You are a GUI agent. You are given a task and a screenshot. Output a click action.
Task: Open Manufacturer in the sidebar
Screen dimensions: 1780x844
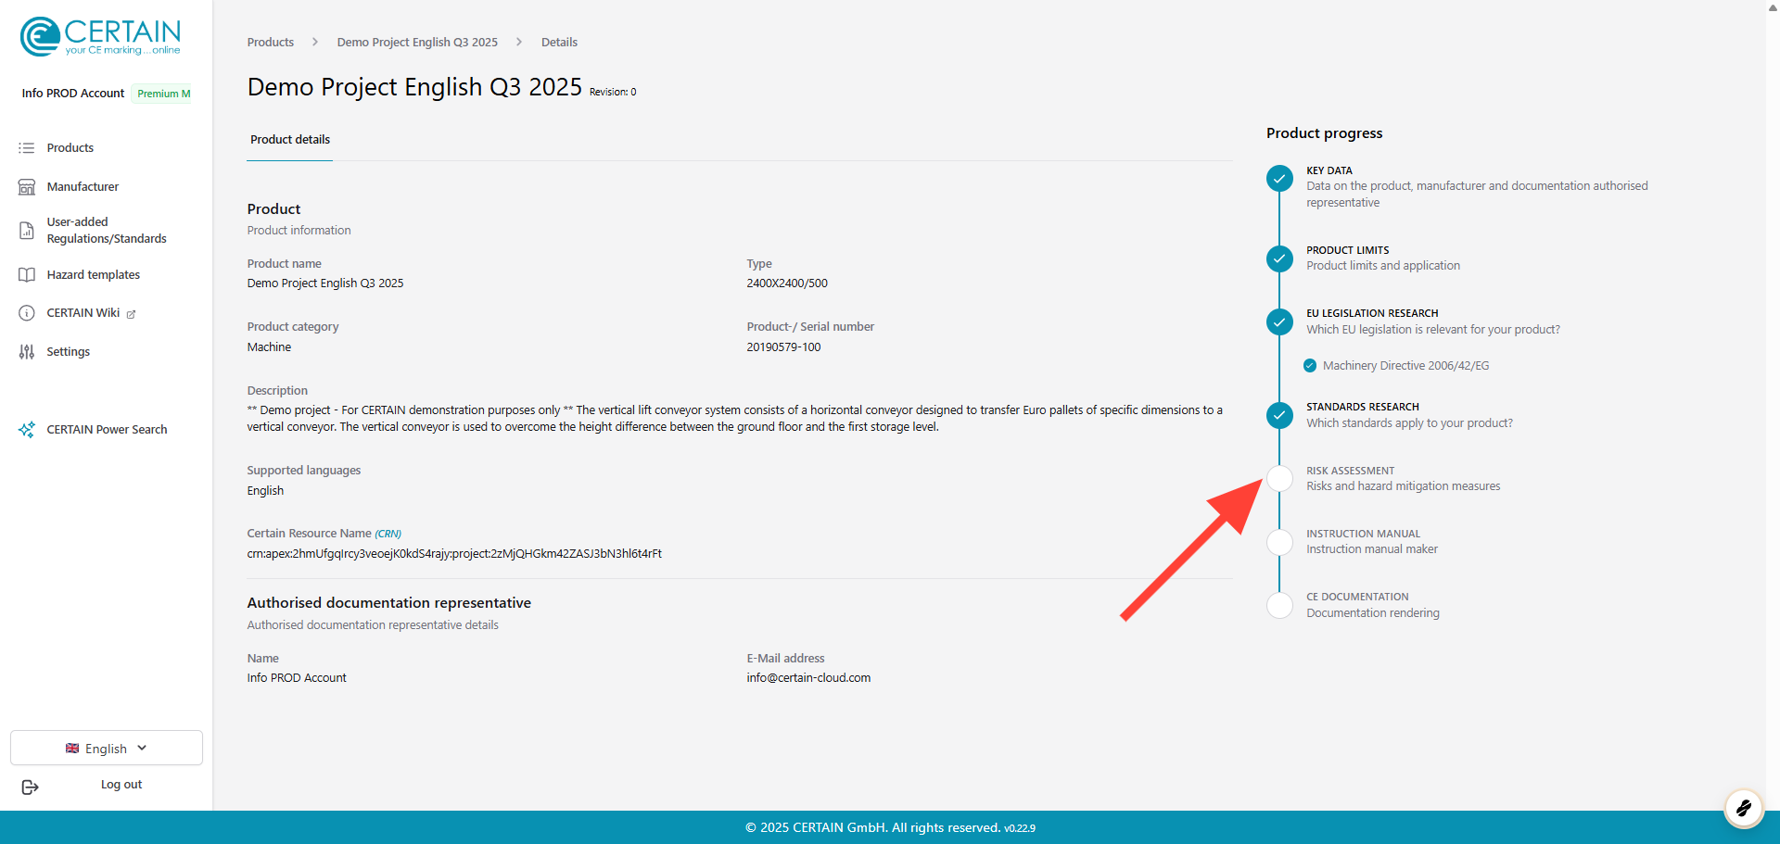[83, 187]
